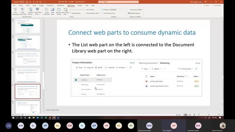Open Set Up Slide Show dialog
Screen dimensions: 235x132
(x=47, y=11)
